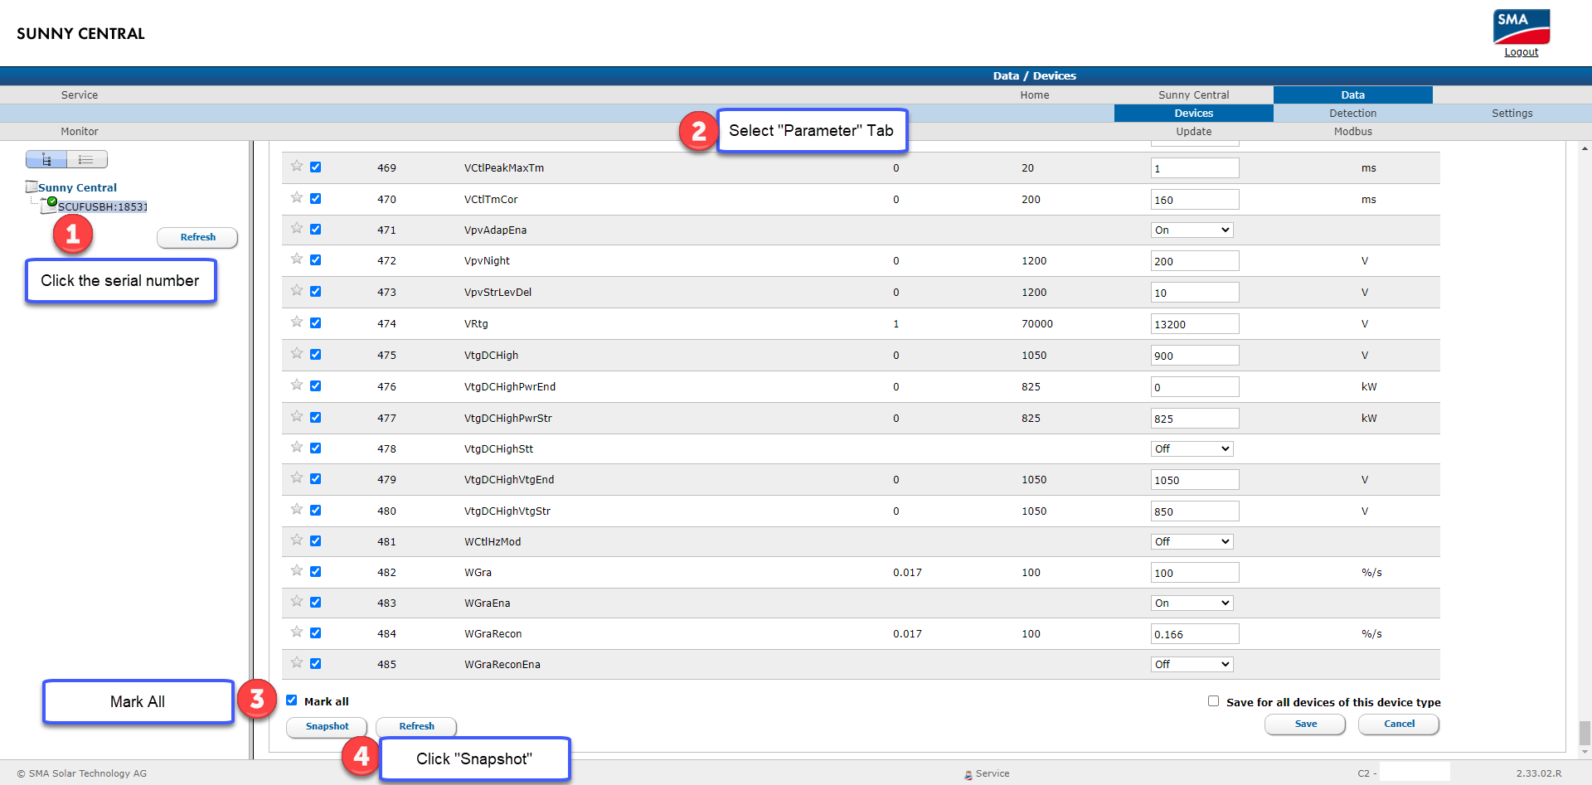Click the star beside VRtg parameter
1592x785 pixels.
pos(297,322)
